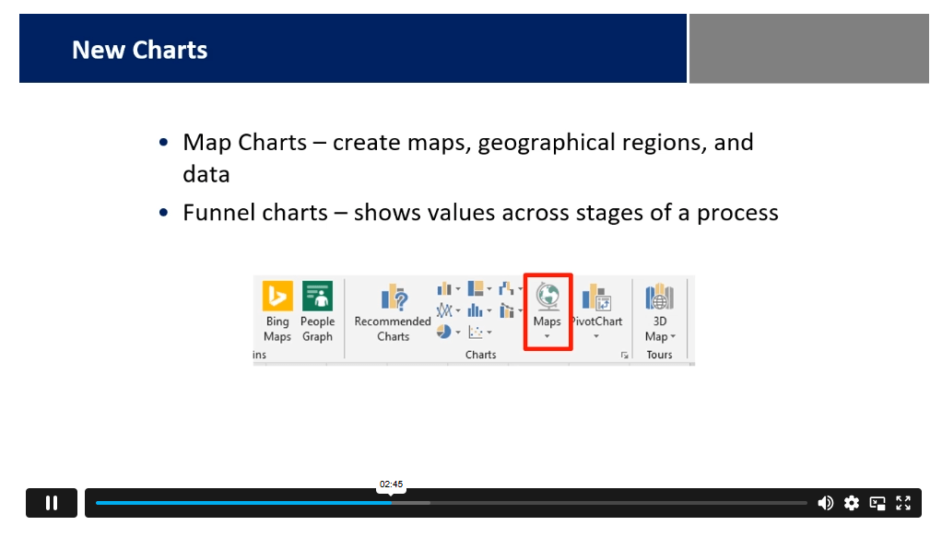Click the 'Charts' group label
Image resolution: width=942 pixels, height=537 pixels.
pyautogui.click(x=480, y=355)
